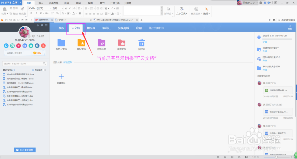Open the WPS 文字 application menu arrow
Image resolution: width=297 pixels, height=159 pixels.
point(21,3)
